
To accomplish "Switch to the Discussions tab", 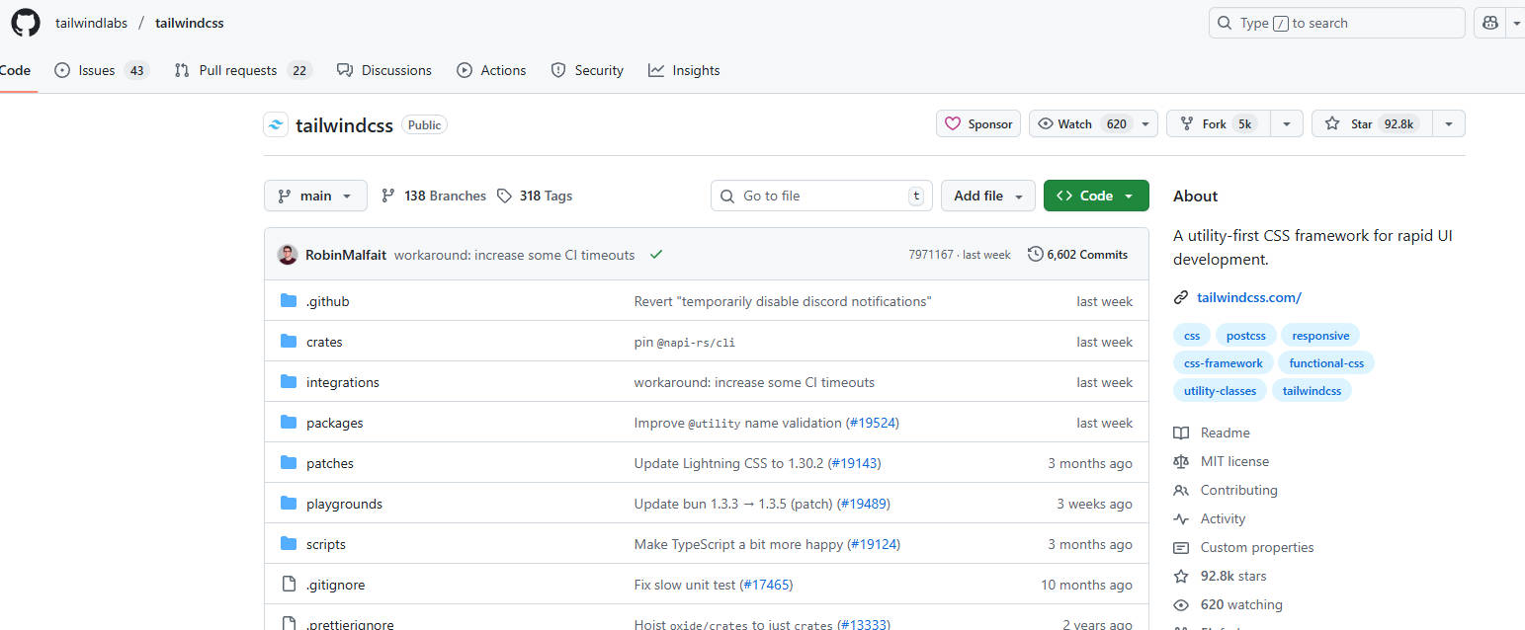I will [384, 70].
